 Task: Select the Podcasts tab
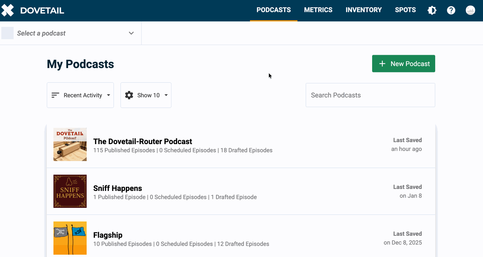coord(274,10)
